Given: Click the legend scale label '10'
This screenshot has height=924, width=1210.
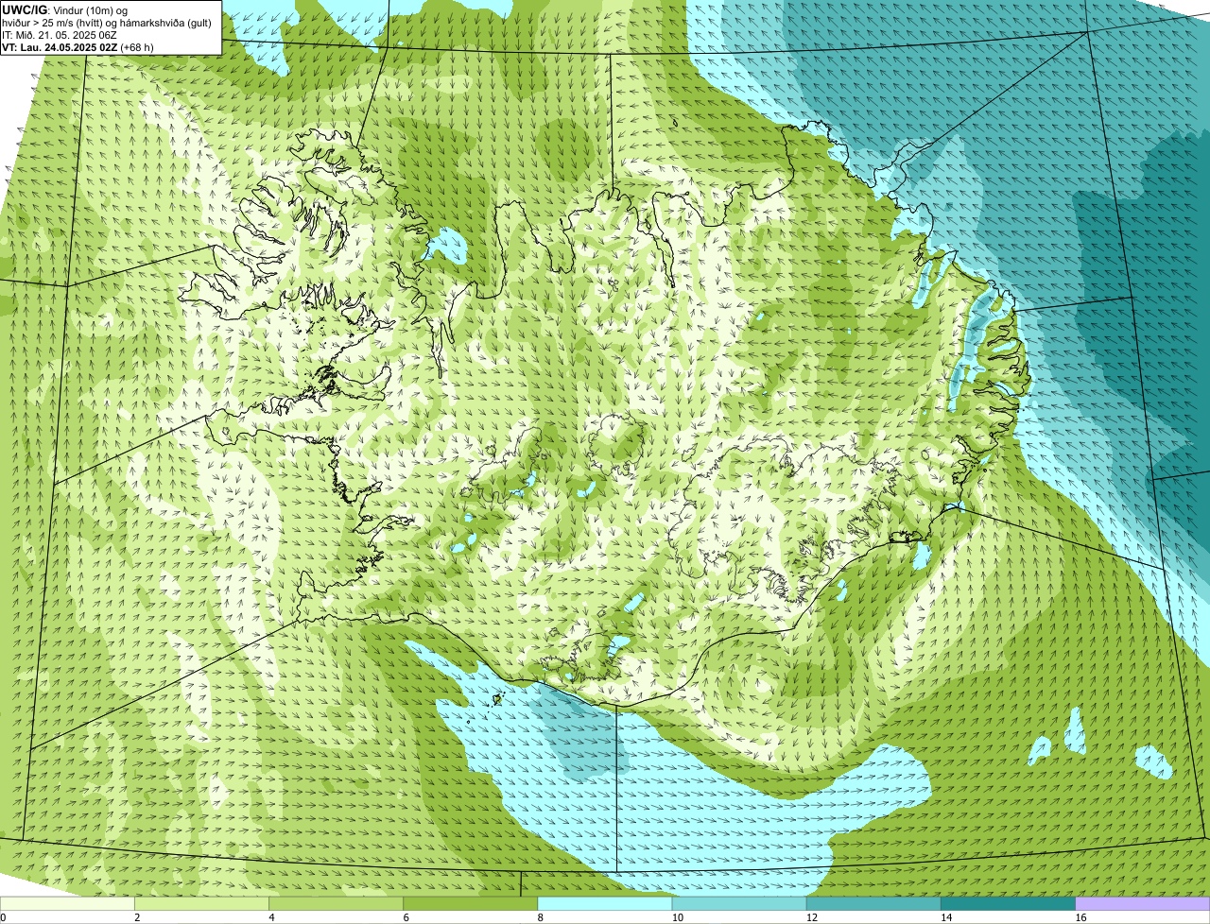Looking at the screenshot, I should (x=677, y=917).
